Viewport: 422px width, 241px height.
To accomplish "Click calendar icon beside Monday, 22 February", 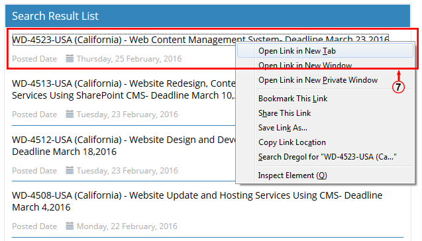I will pos(70,226).
